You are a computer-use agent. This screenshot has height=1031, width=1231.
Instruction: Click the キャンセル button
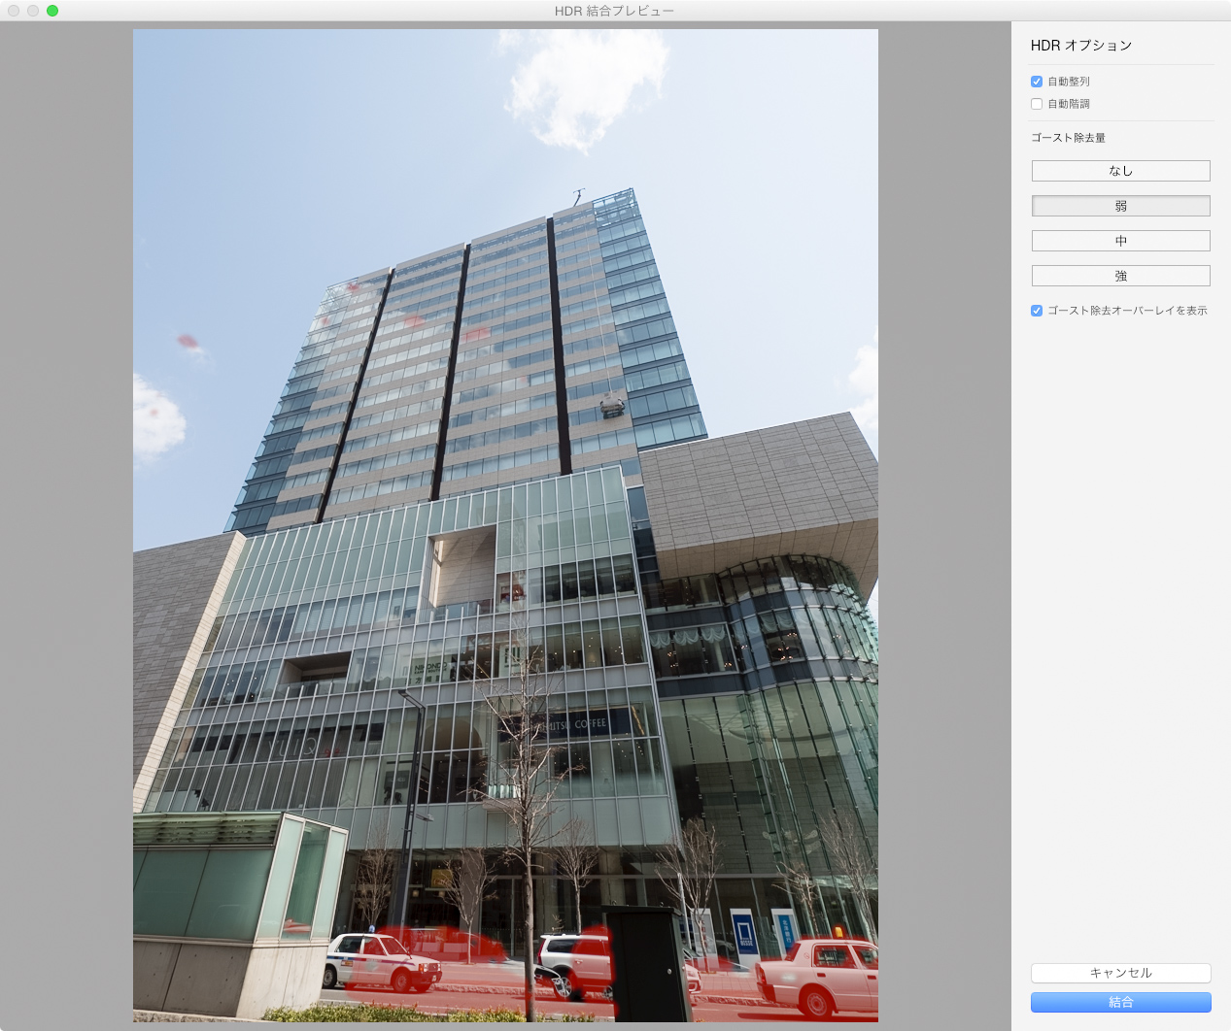(1120, 973)
